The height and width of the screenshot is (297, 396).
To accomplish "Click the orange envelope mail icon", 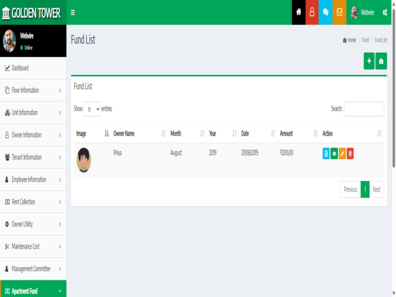I will 339,12.
